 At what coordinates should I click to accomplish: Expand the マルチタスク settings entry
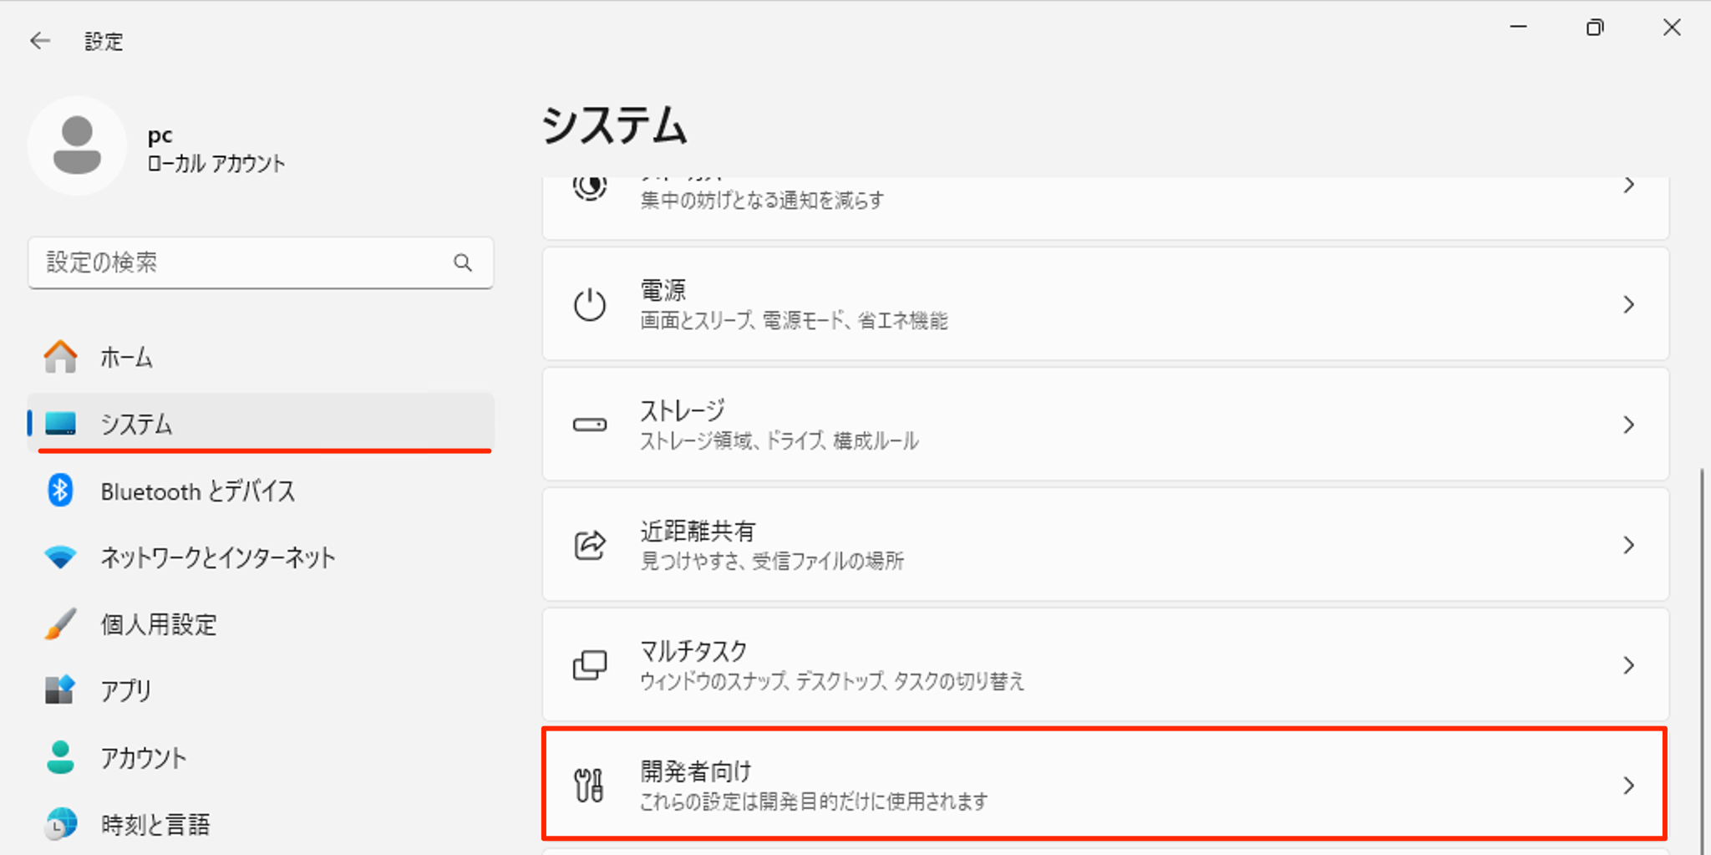[1103, 664]
